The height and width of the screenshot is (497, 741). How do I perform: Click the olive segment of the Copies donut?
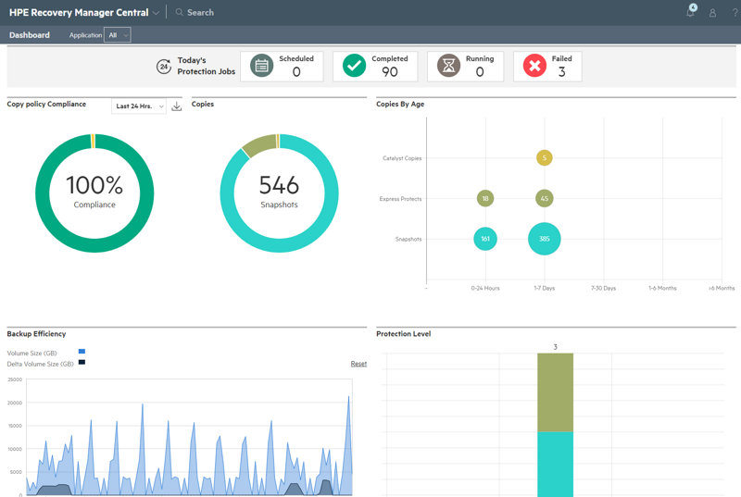[259, 144]
